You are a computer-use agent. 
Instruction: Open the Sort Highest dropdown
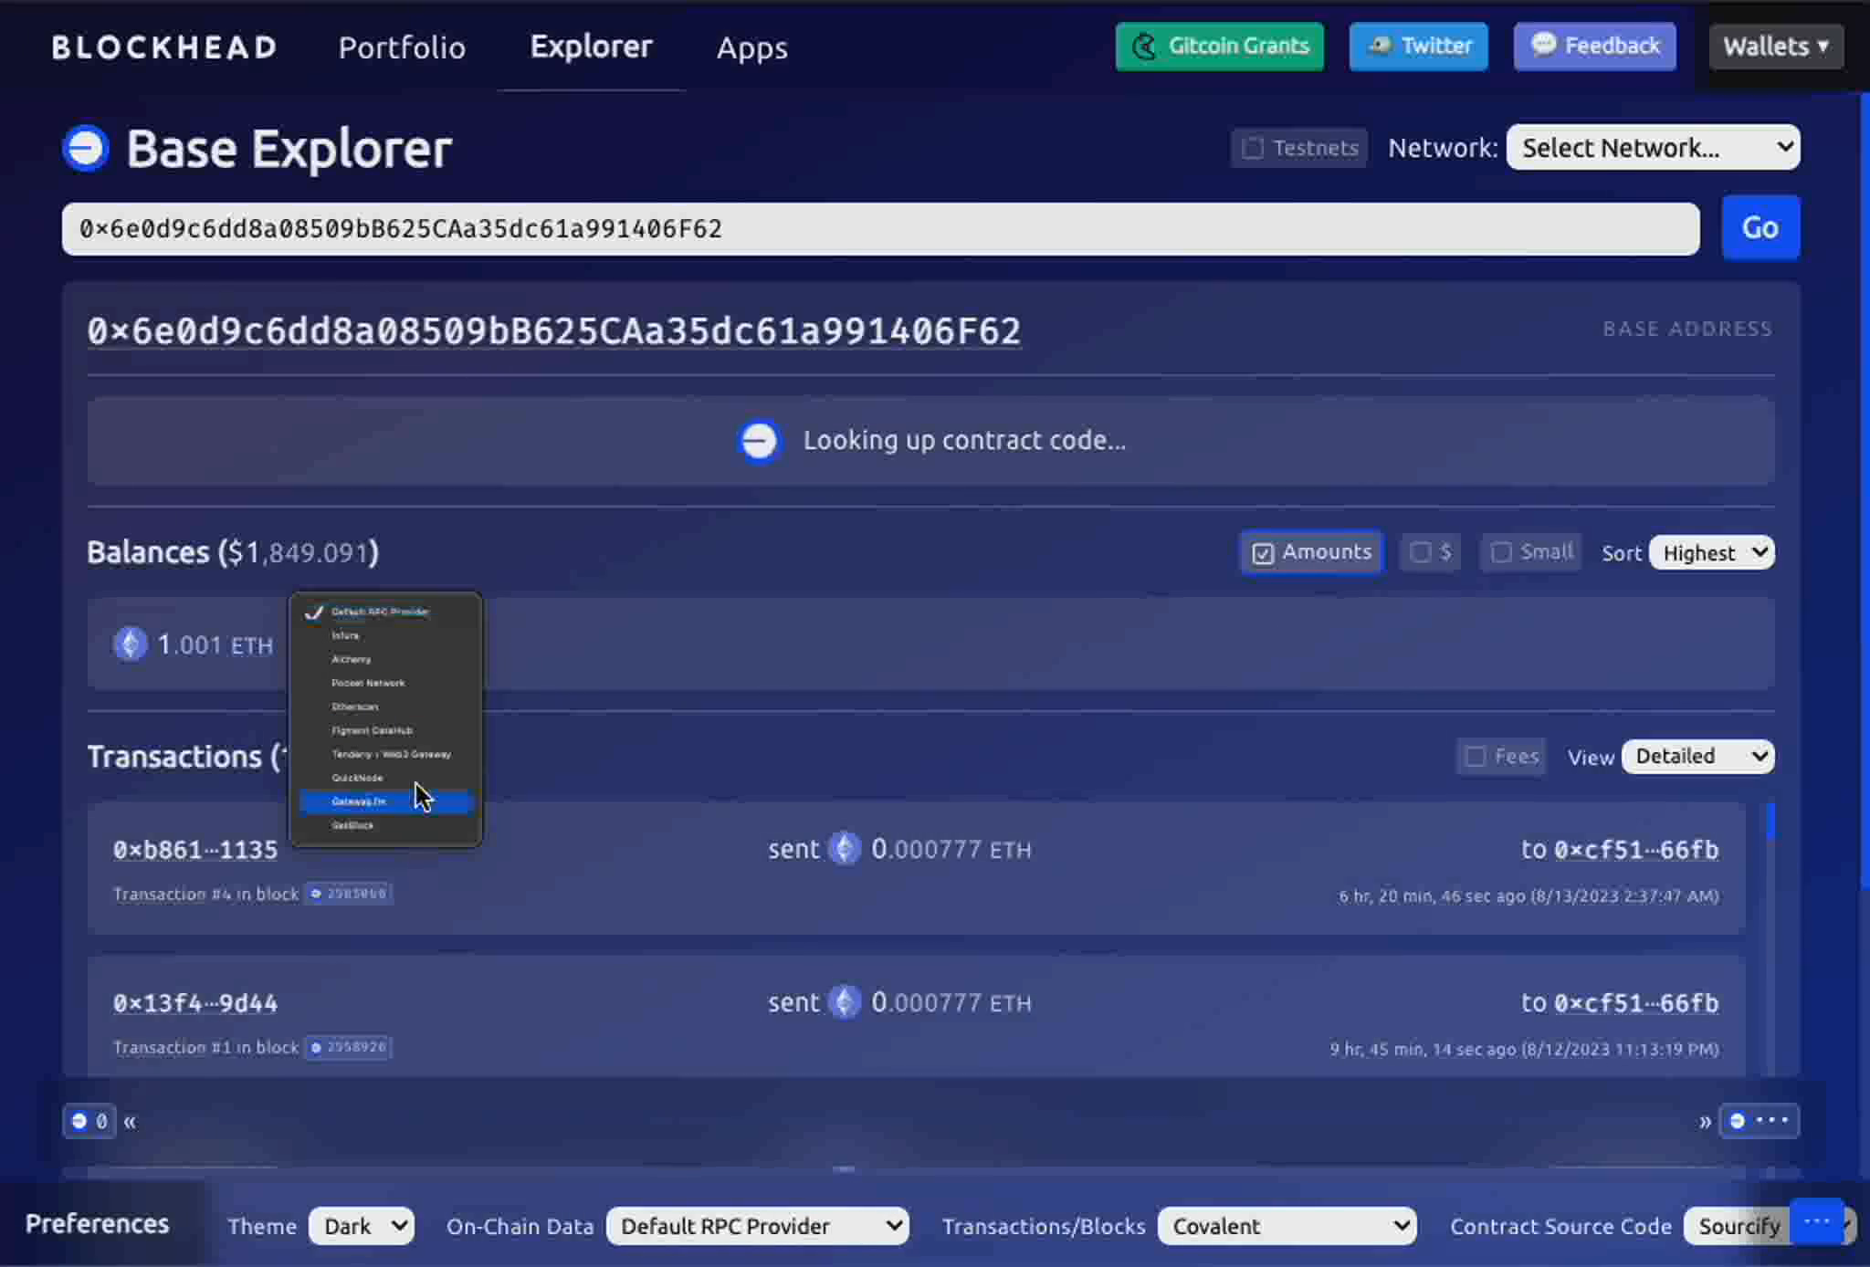[x=1711, y=552]
